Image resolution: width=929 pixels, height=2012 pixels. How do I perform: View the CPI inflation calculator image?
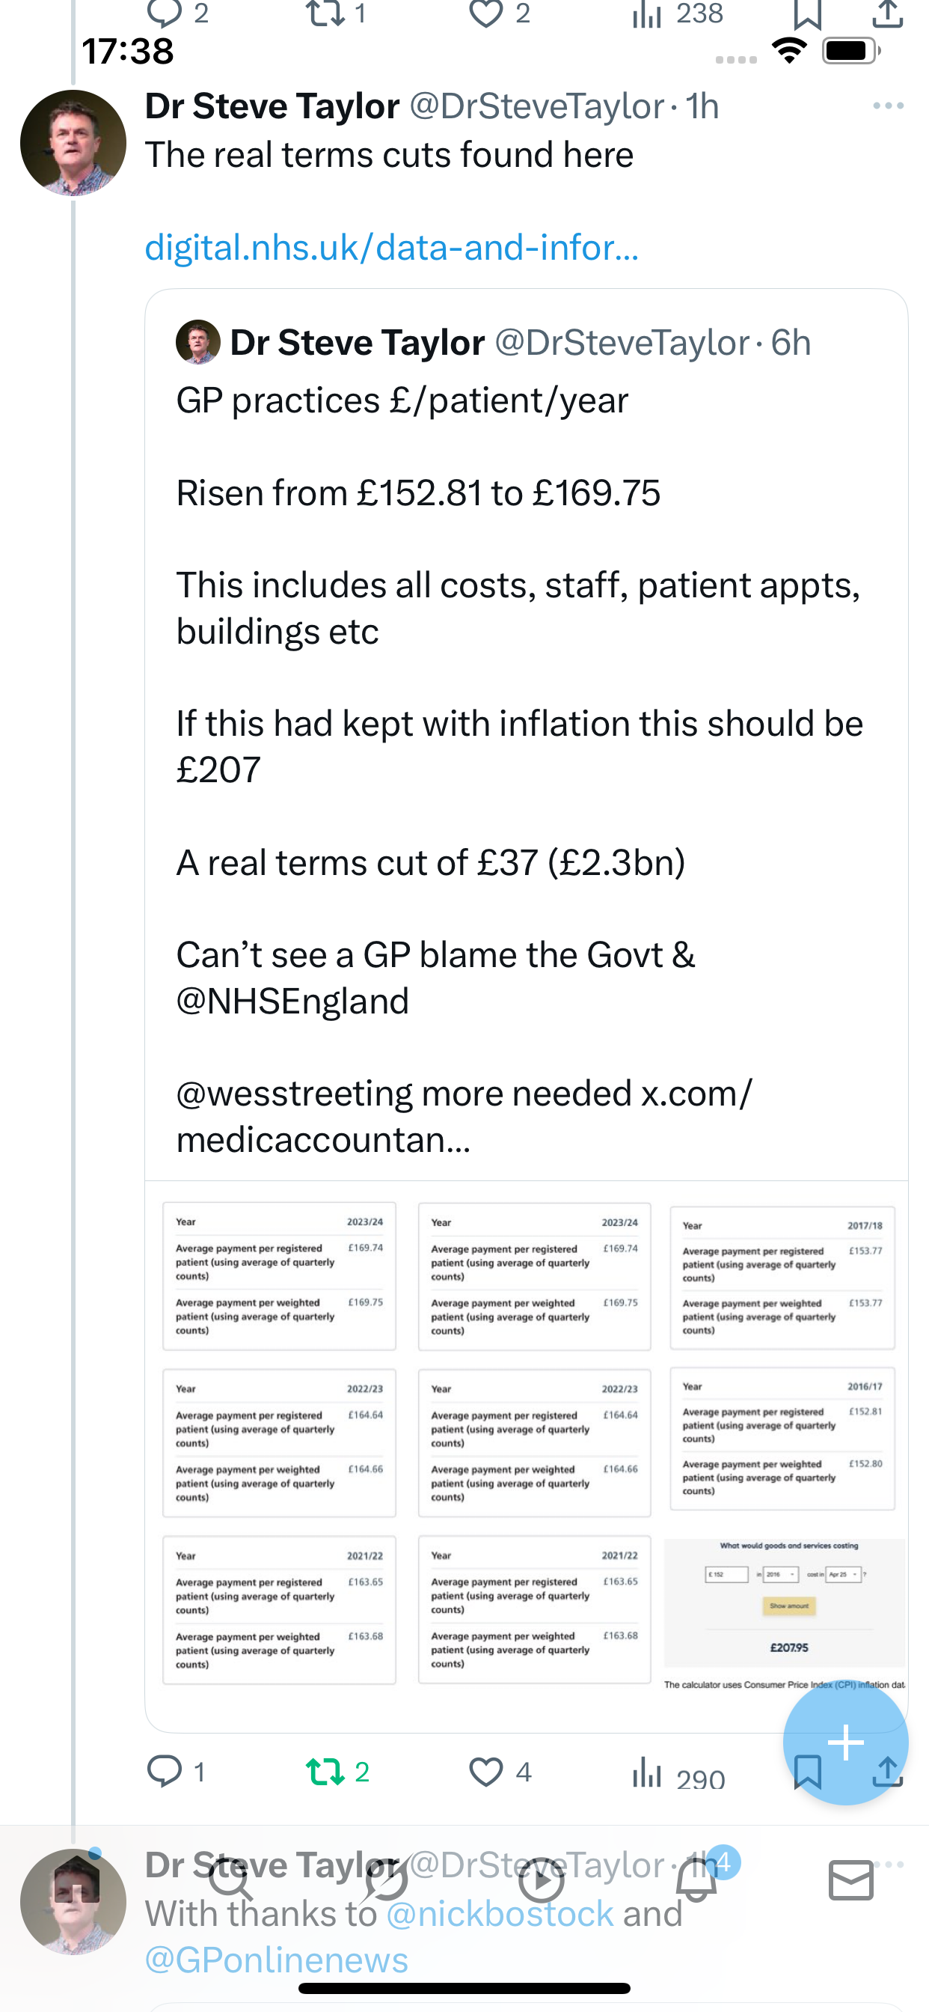784,1613
